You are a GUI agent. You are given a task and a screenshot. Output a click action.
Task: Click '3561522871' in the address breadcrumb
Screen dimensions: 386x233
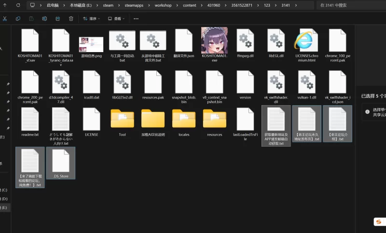point(242,5)
